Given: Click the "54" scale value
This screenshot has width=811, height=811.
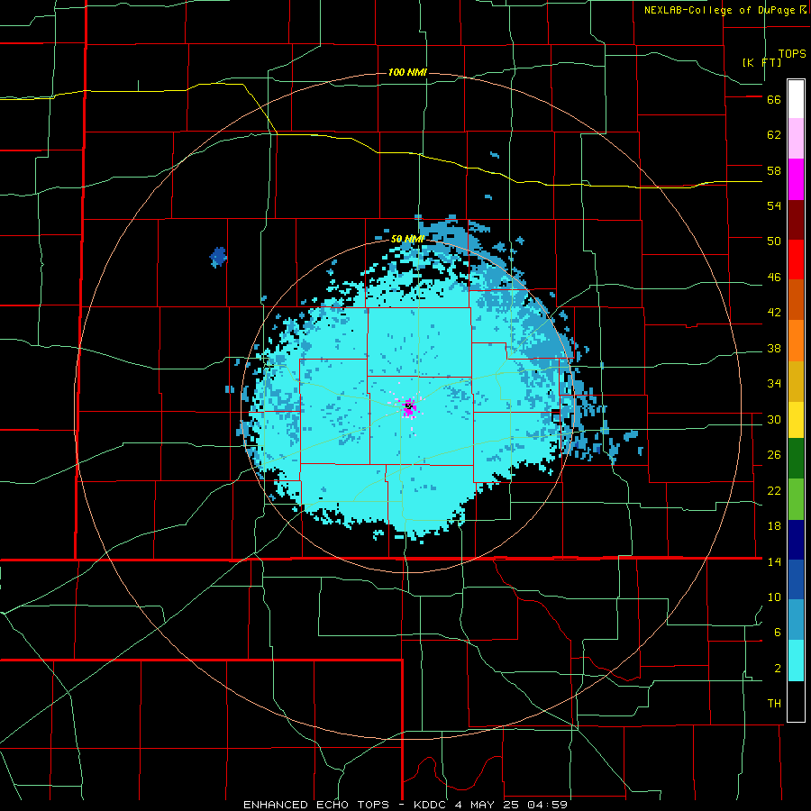Looking at the screenshot, I should coord(774,205).
